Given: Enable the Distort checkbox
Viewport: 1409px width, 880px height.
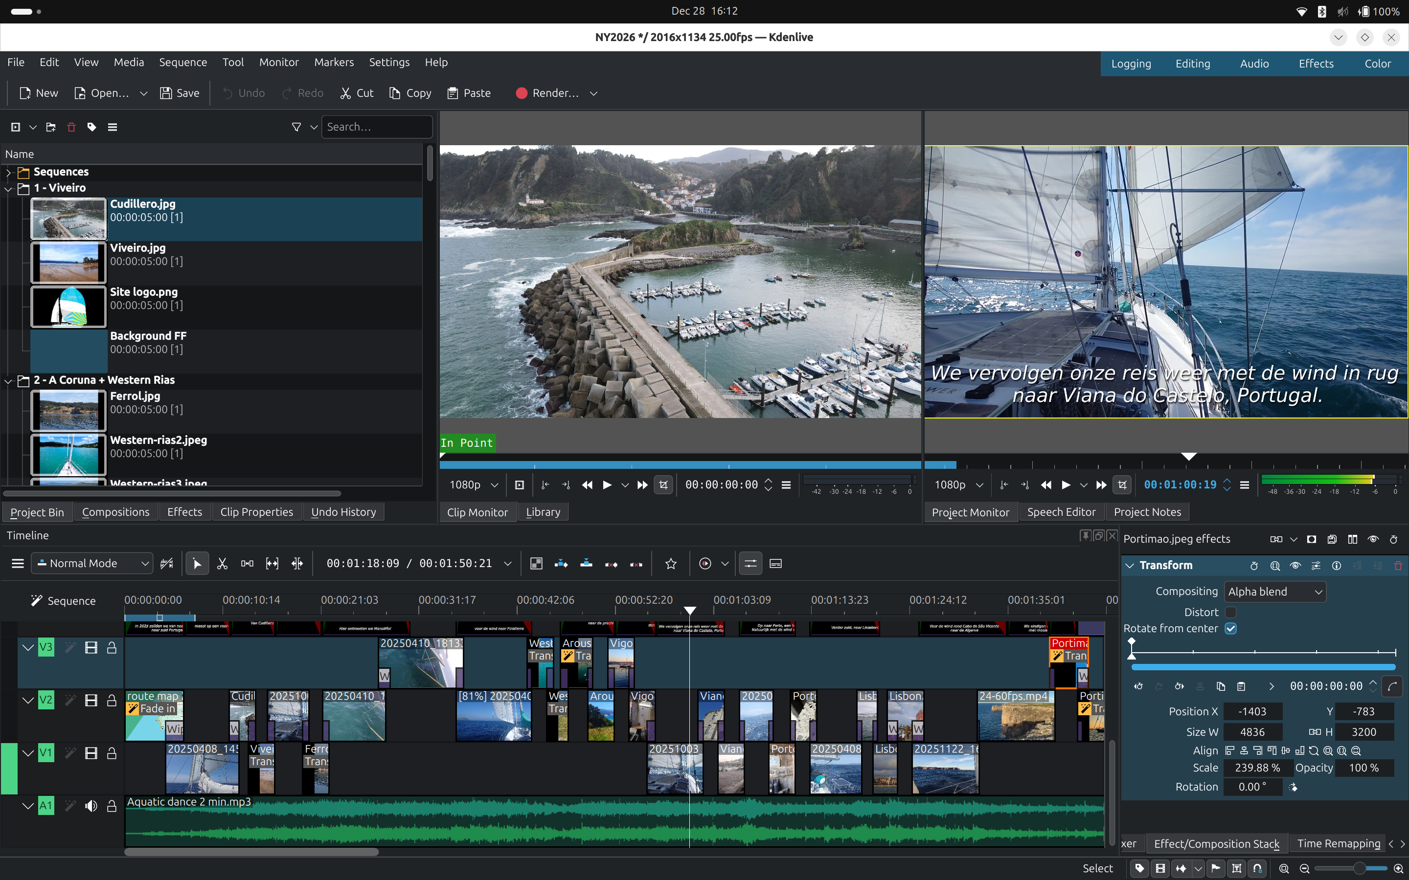Looking at the screenshot, I should (1230, 612).
